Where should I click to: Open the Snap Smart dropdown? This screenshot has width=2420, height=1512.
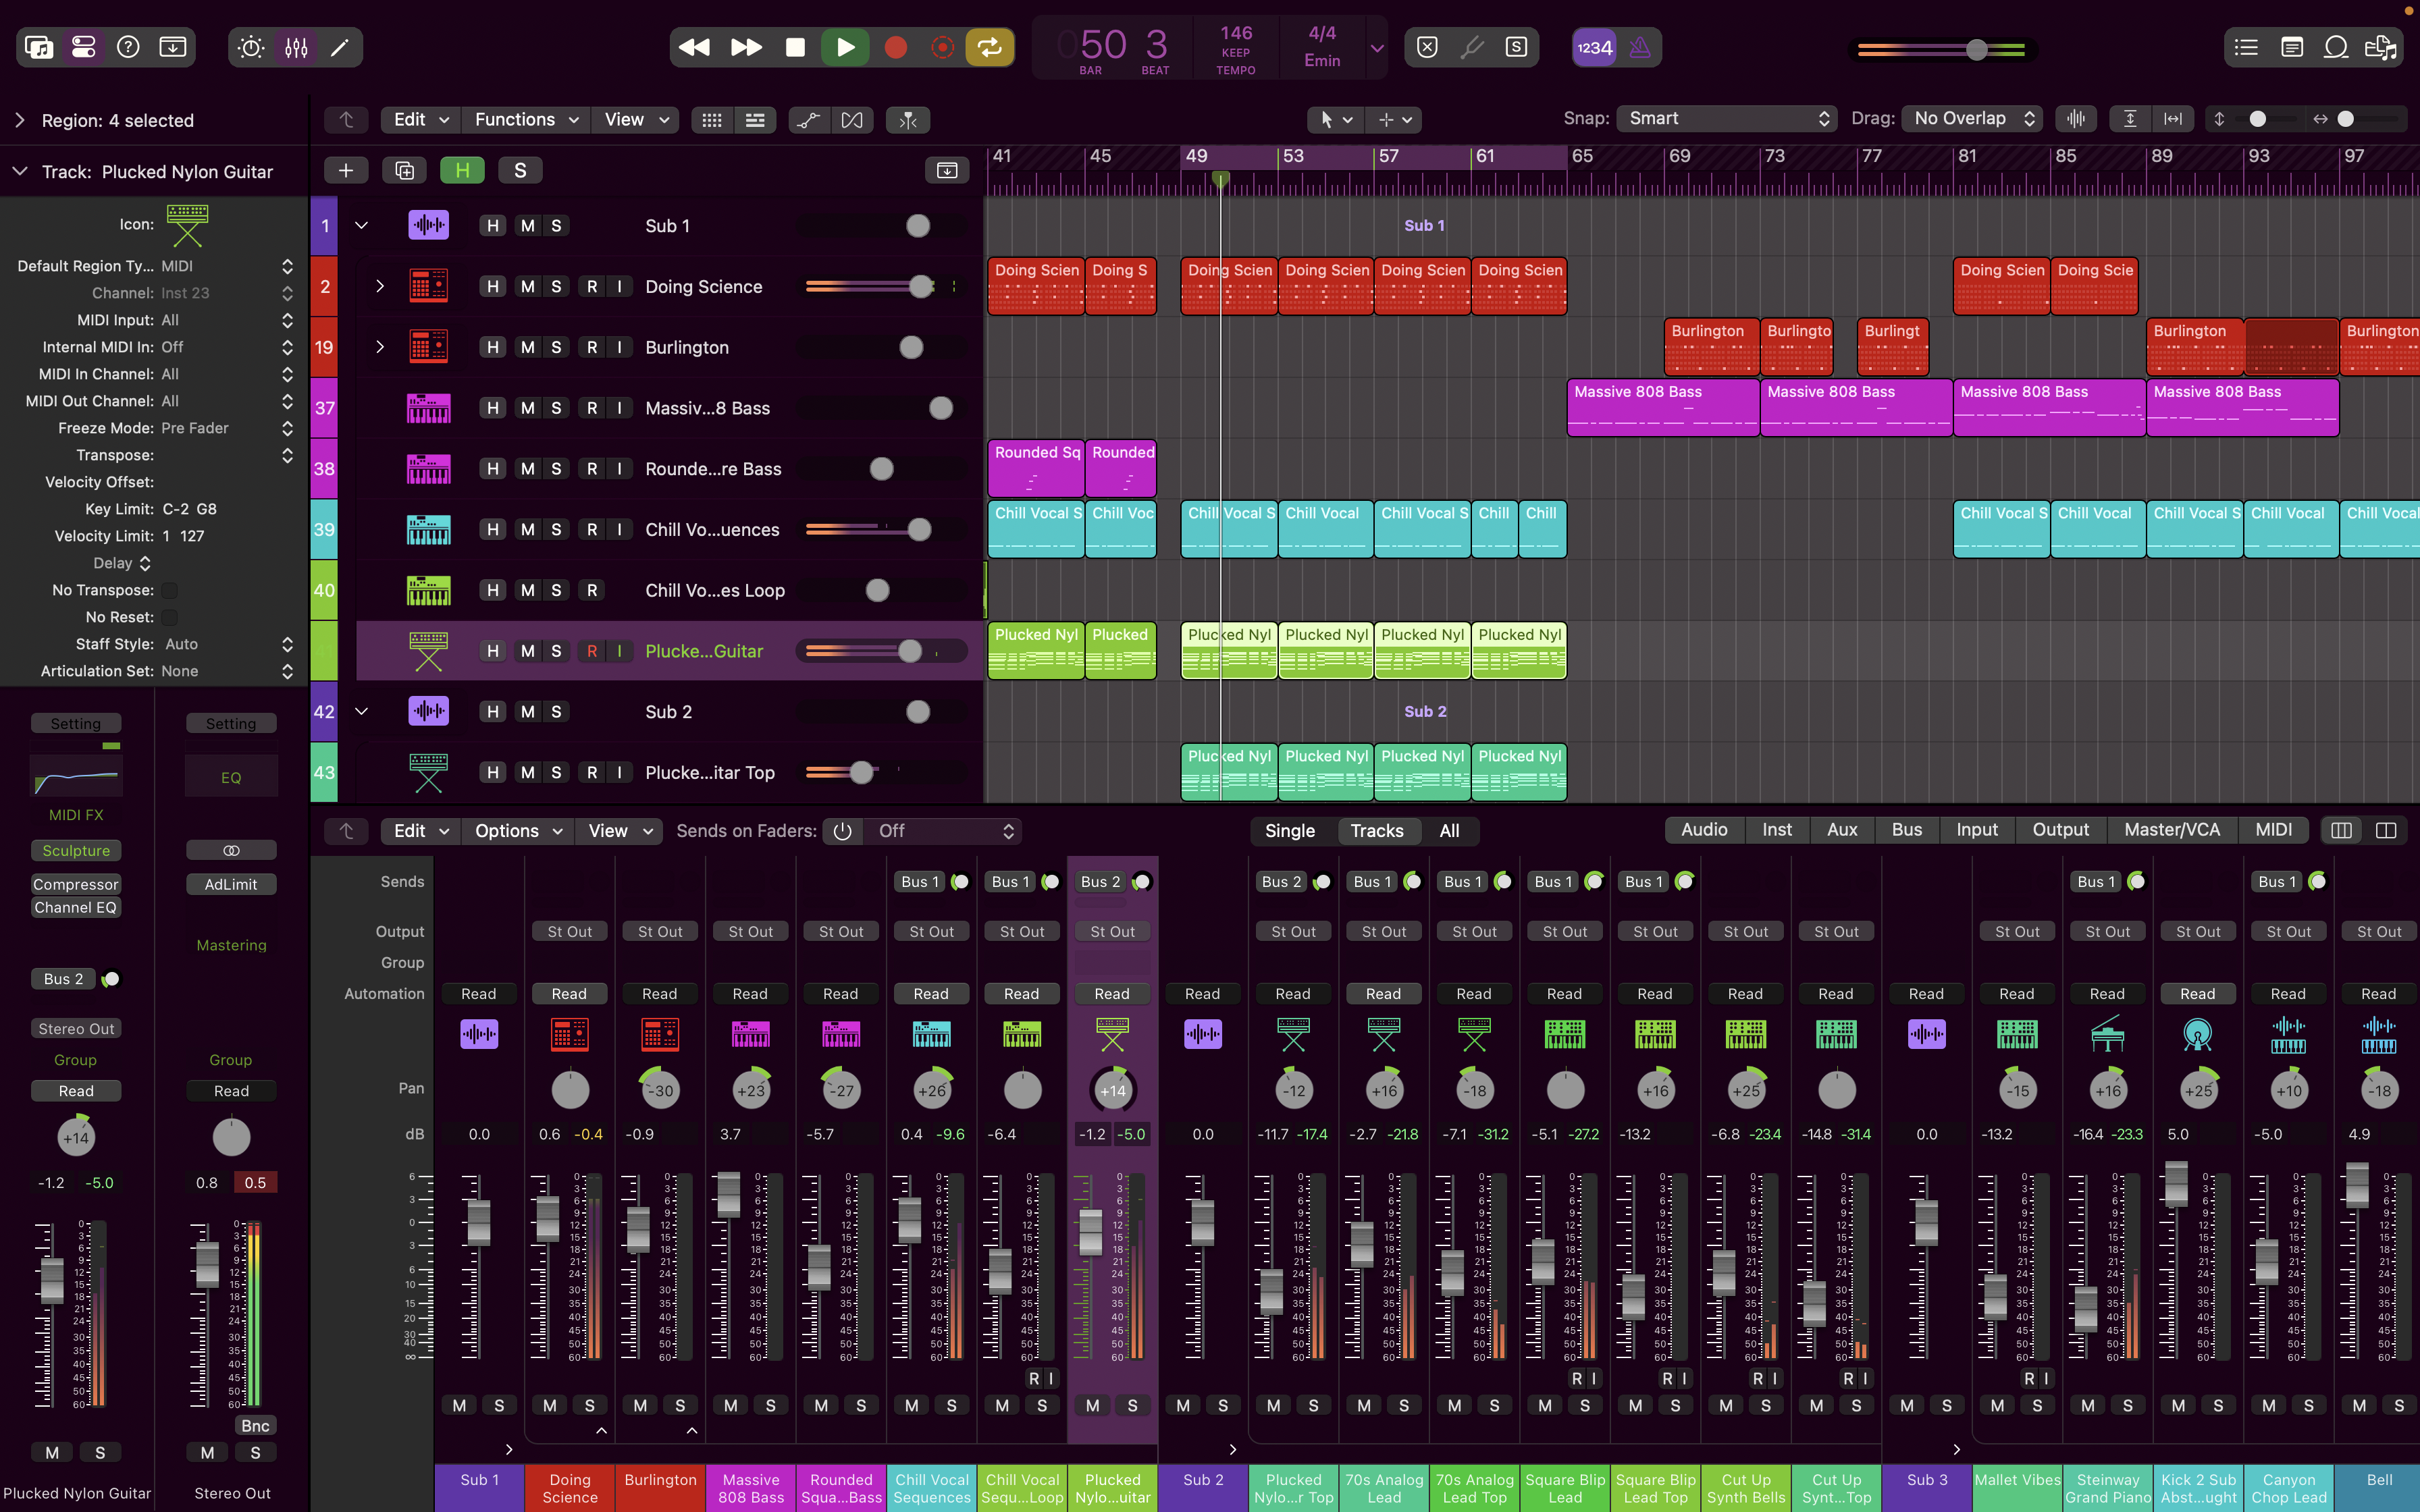tap(1726, 118)
